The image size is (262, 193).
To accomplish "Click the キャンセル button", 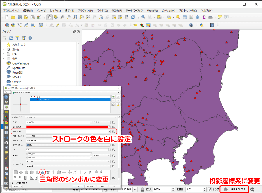I will (90, 187).
